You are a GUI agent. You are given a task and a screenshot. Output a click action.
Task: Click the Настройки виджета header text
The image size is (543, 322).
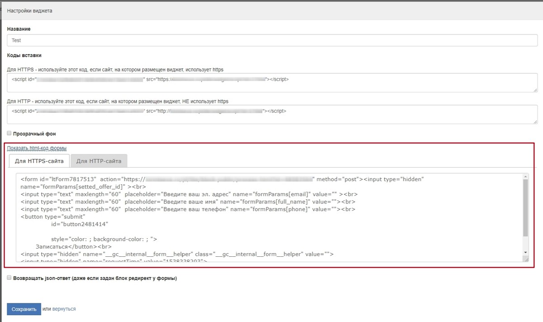tap(29, 10)
